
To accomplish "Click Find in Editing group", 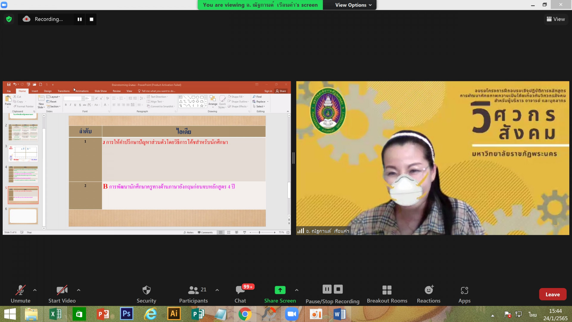I will tap(257, 97).
